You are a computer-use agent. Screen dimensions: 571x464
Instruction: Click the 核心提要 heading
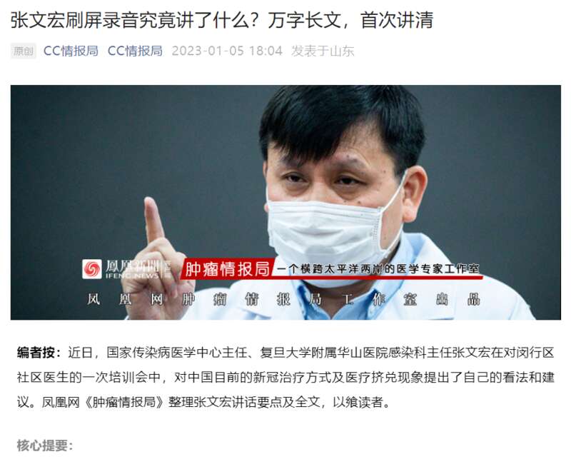tap(45, 445)
